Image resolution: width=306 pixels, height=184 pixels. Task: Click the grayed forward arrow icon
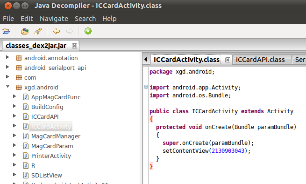click(70, 31)
